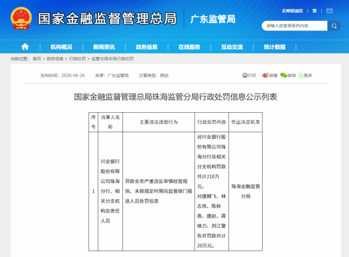Click the 广东监管局 header title
The image size is (349, 257).
pos(213,19)
